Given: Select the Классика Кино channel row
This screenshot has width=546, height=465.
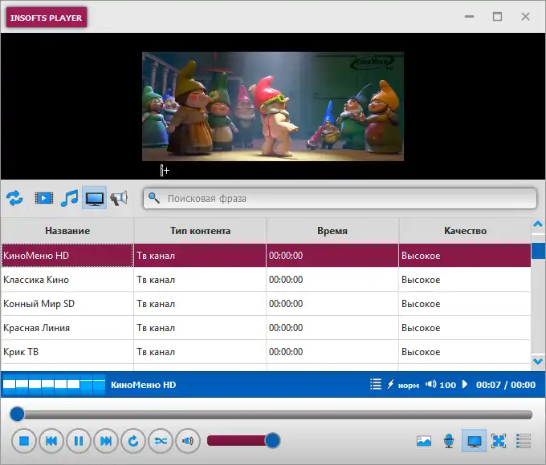Looking at the screenshot, I should pos(67,280).
